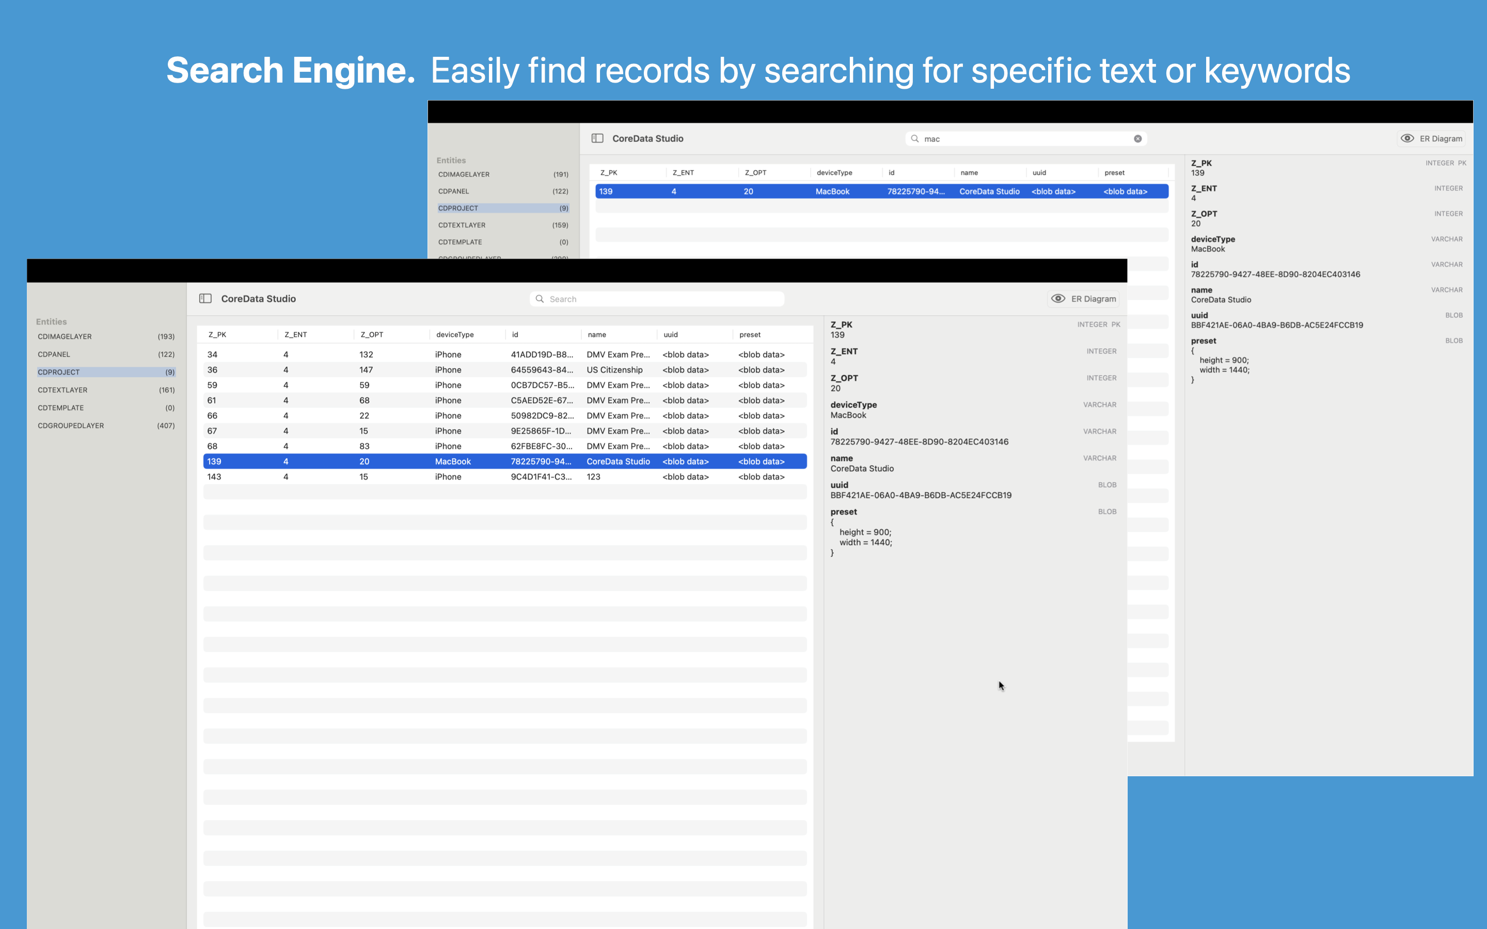This screenshot has width=1487, height=929.
Task: Select row with id 62FBE8FC-30...
Action: point(504,446)
